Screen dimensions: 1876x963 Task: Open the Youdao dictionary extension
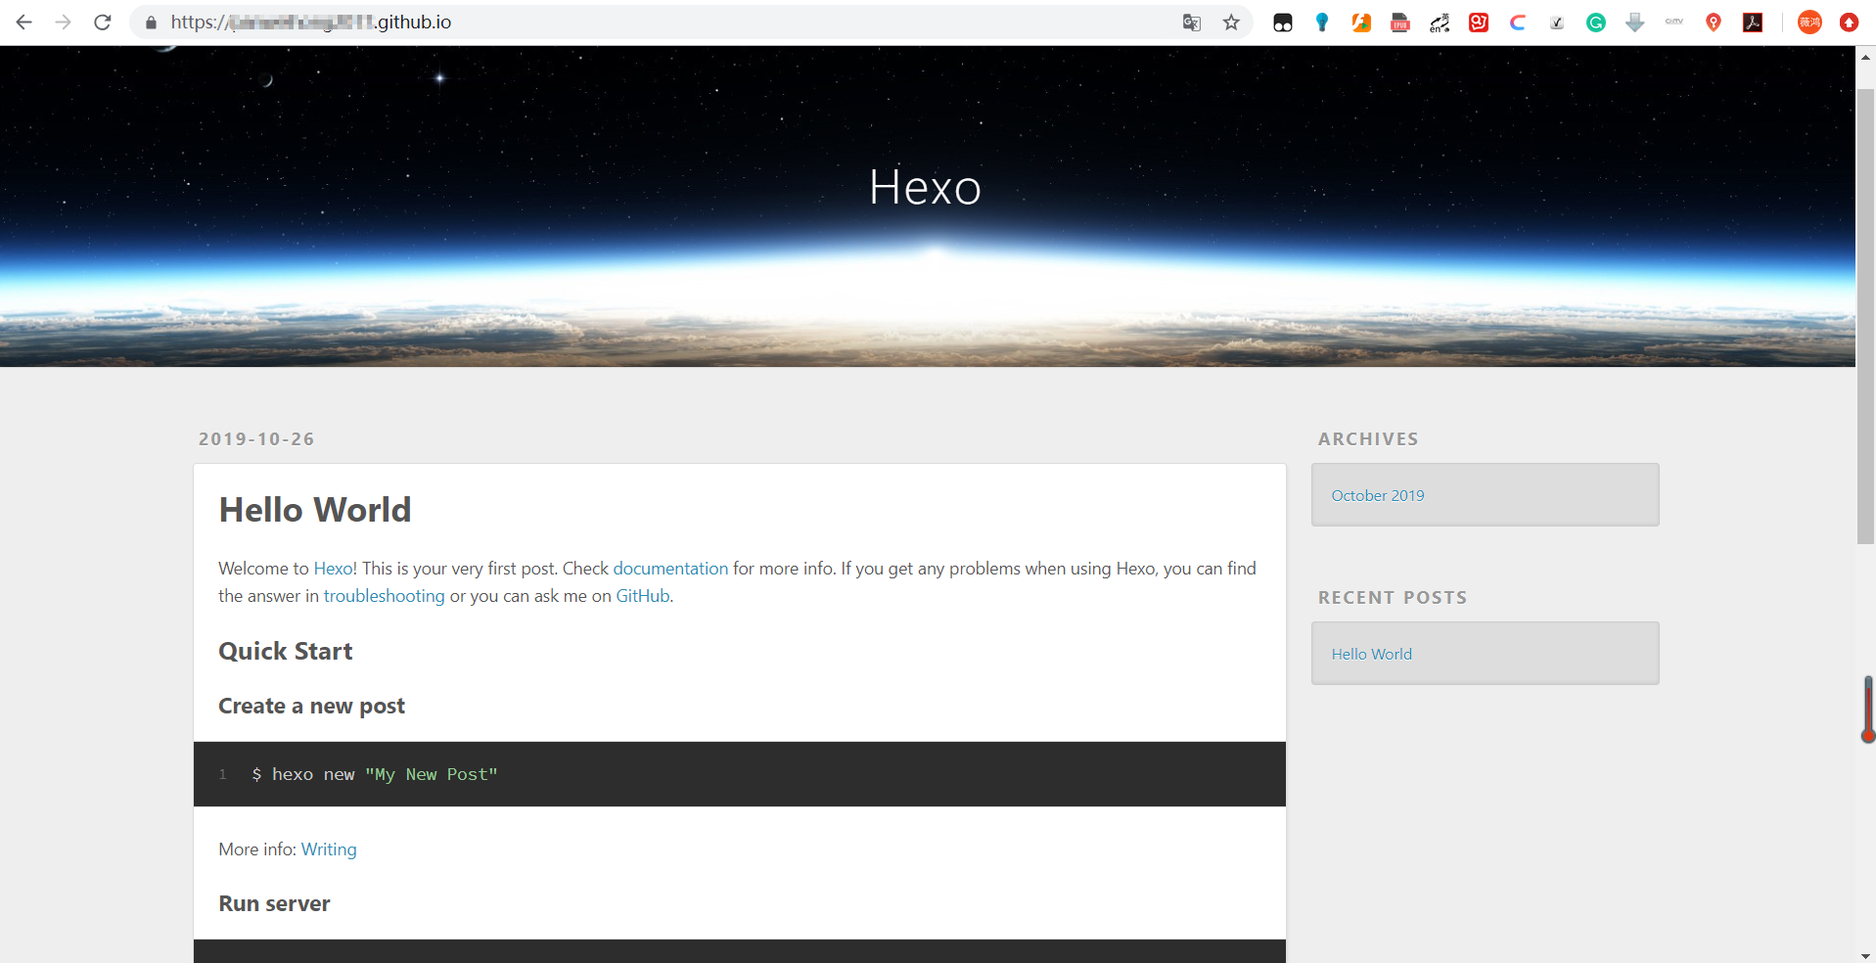(1479, 22)
